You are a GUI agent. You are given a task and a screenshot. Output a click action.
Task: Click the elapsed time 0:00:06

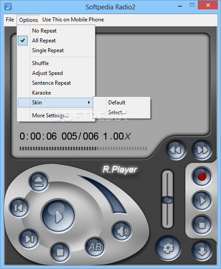[x=38, y=136]
